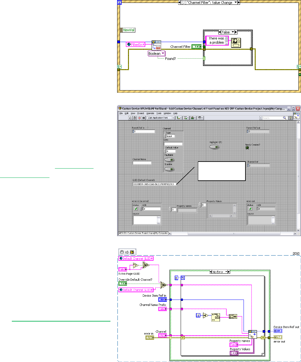Viewport: 301px width, 362px height.
Task: Open the Project menu
Action: coord(140,113)
